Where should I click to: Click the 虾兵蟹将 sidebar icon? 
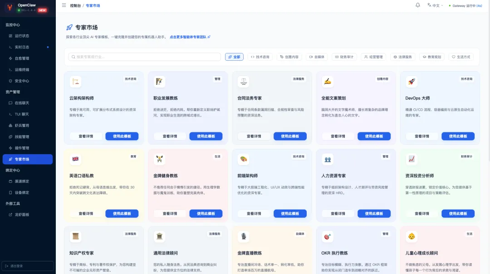10,126
